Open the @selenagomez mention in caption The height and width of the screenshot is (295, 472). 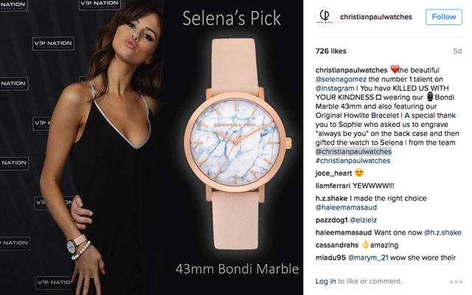point(341,79)
